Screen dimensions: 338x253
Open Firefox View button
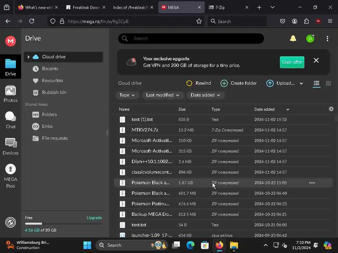[x=7, y=8]
